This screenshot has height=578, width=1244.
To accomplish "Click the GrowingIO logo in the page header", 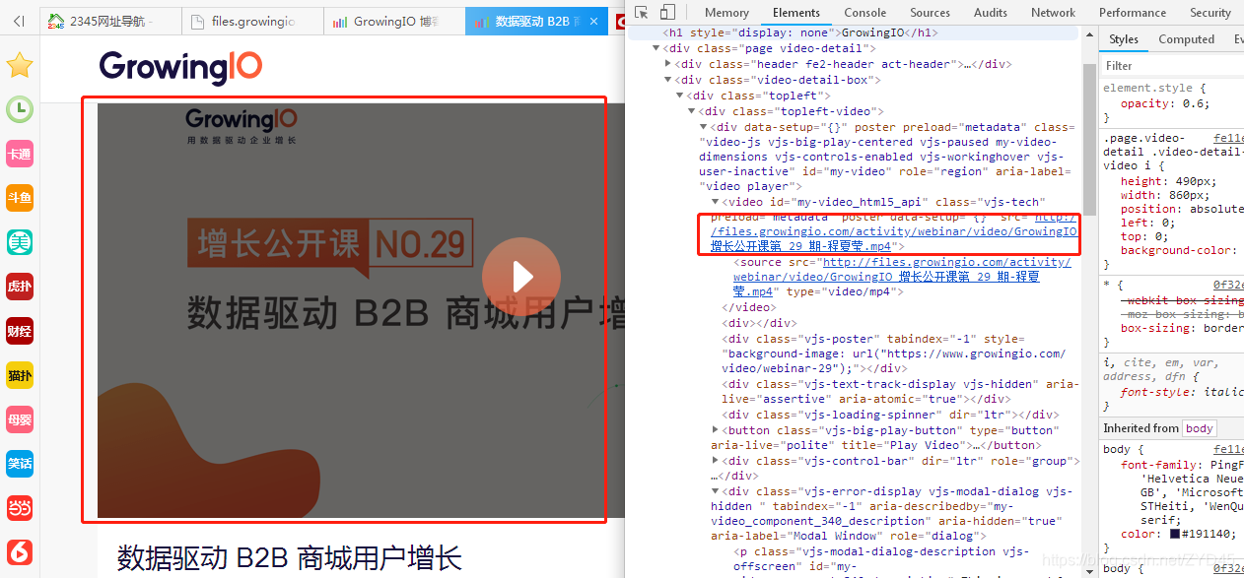I will click(x=180, y=66).
